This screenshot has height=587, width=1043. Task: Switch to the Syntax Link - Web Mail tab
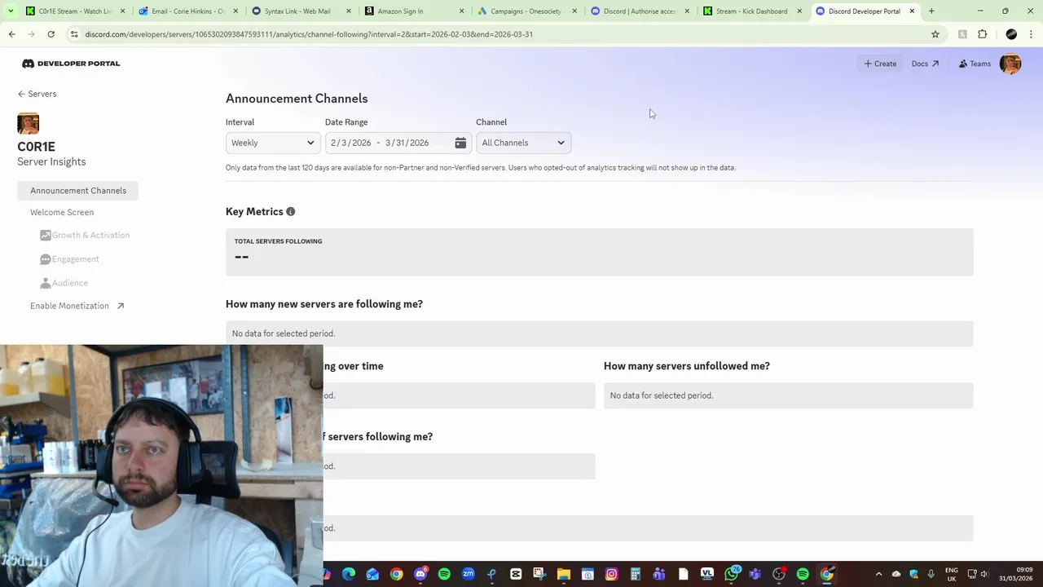point(300,11)
